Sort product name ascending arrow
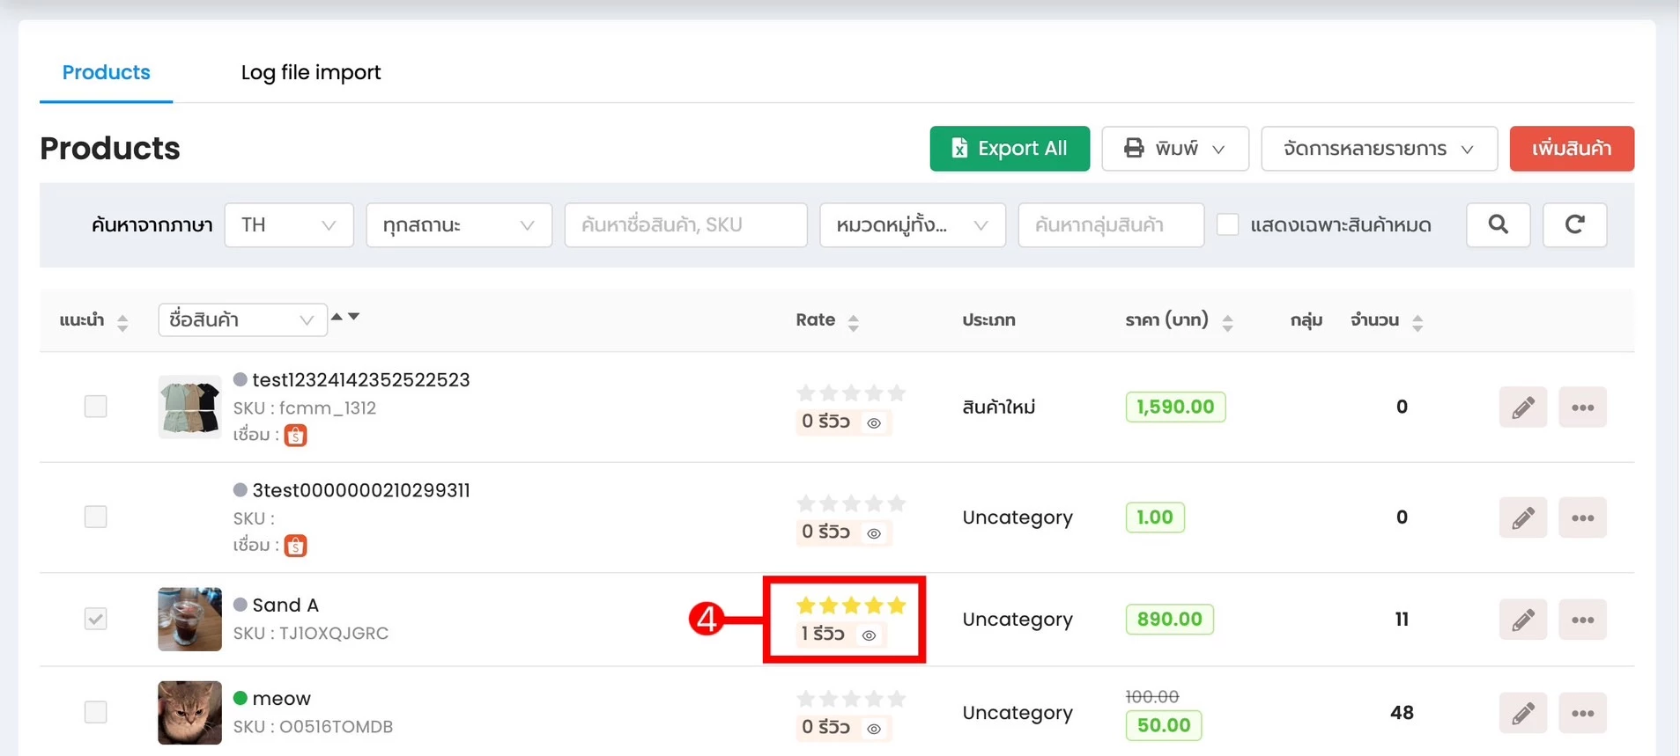The image size is (1680, 756). (337, 316)
